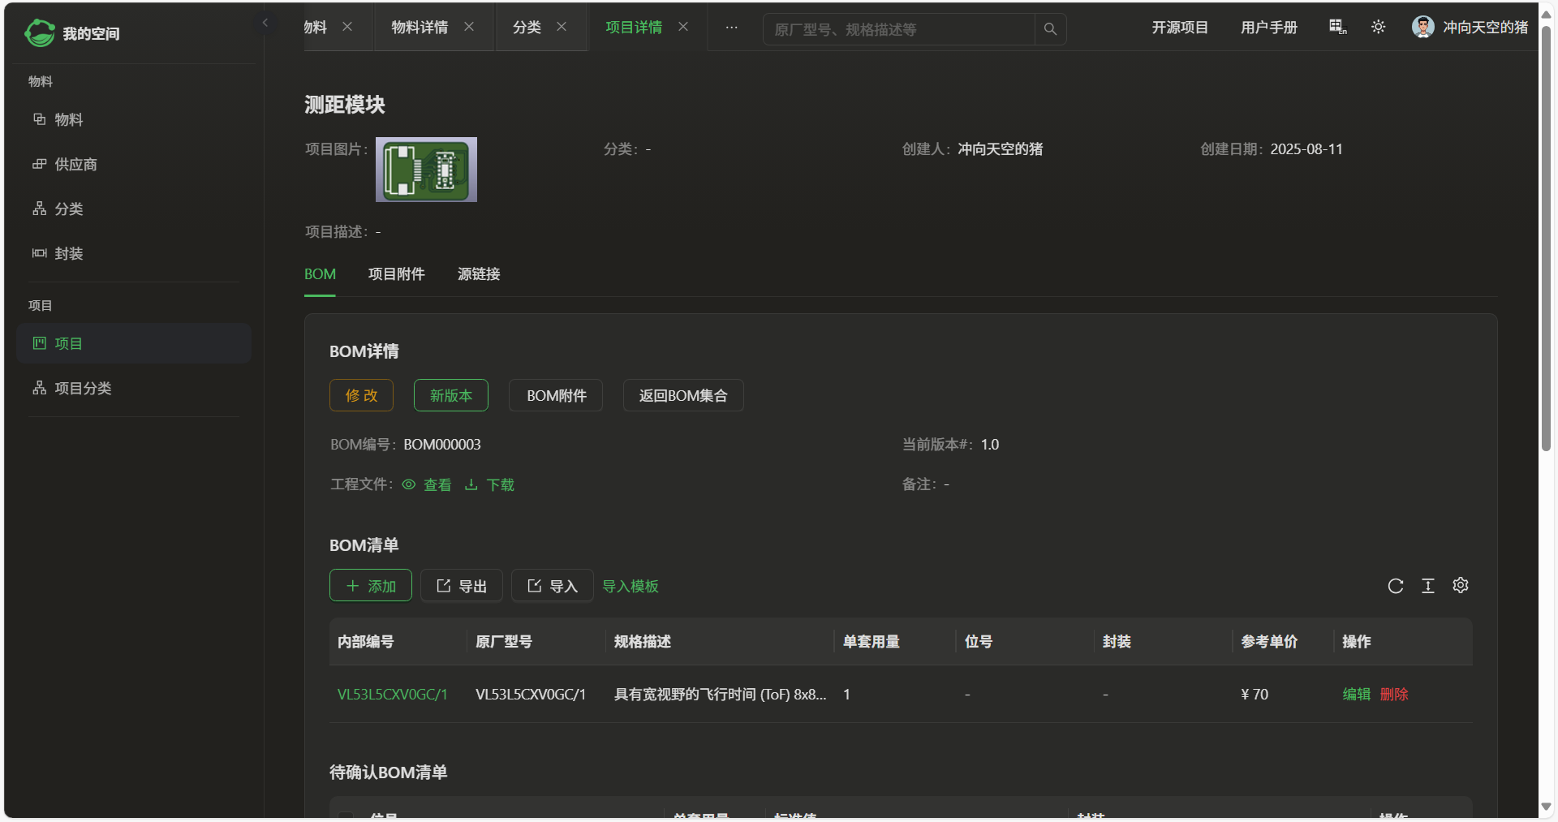Click the 添加 button in BOM清单
The width and height of the screenshot is (1558, 822).
tap(371, 586)
